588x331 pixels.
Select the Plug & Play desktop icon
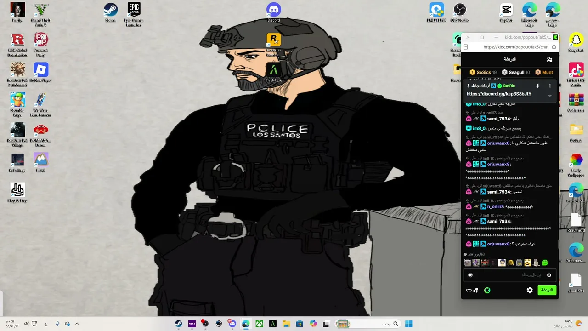17,193
